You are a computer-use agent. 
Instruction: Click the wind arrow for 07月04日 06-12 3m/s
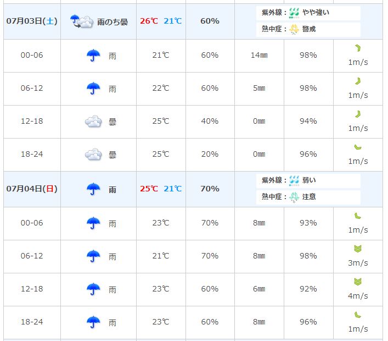[358, 249]
